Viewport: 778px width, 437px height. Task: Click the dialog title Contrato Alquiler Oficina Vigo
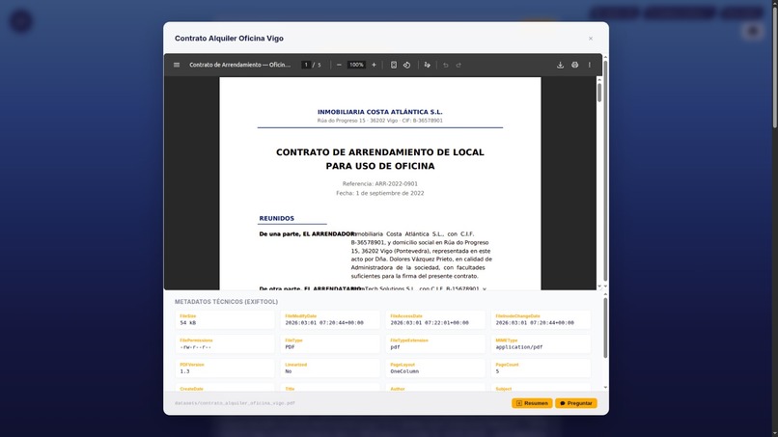pos(229,39)
